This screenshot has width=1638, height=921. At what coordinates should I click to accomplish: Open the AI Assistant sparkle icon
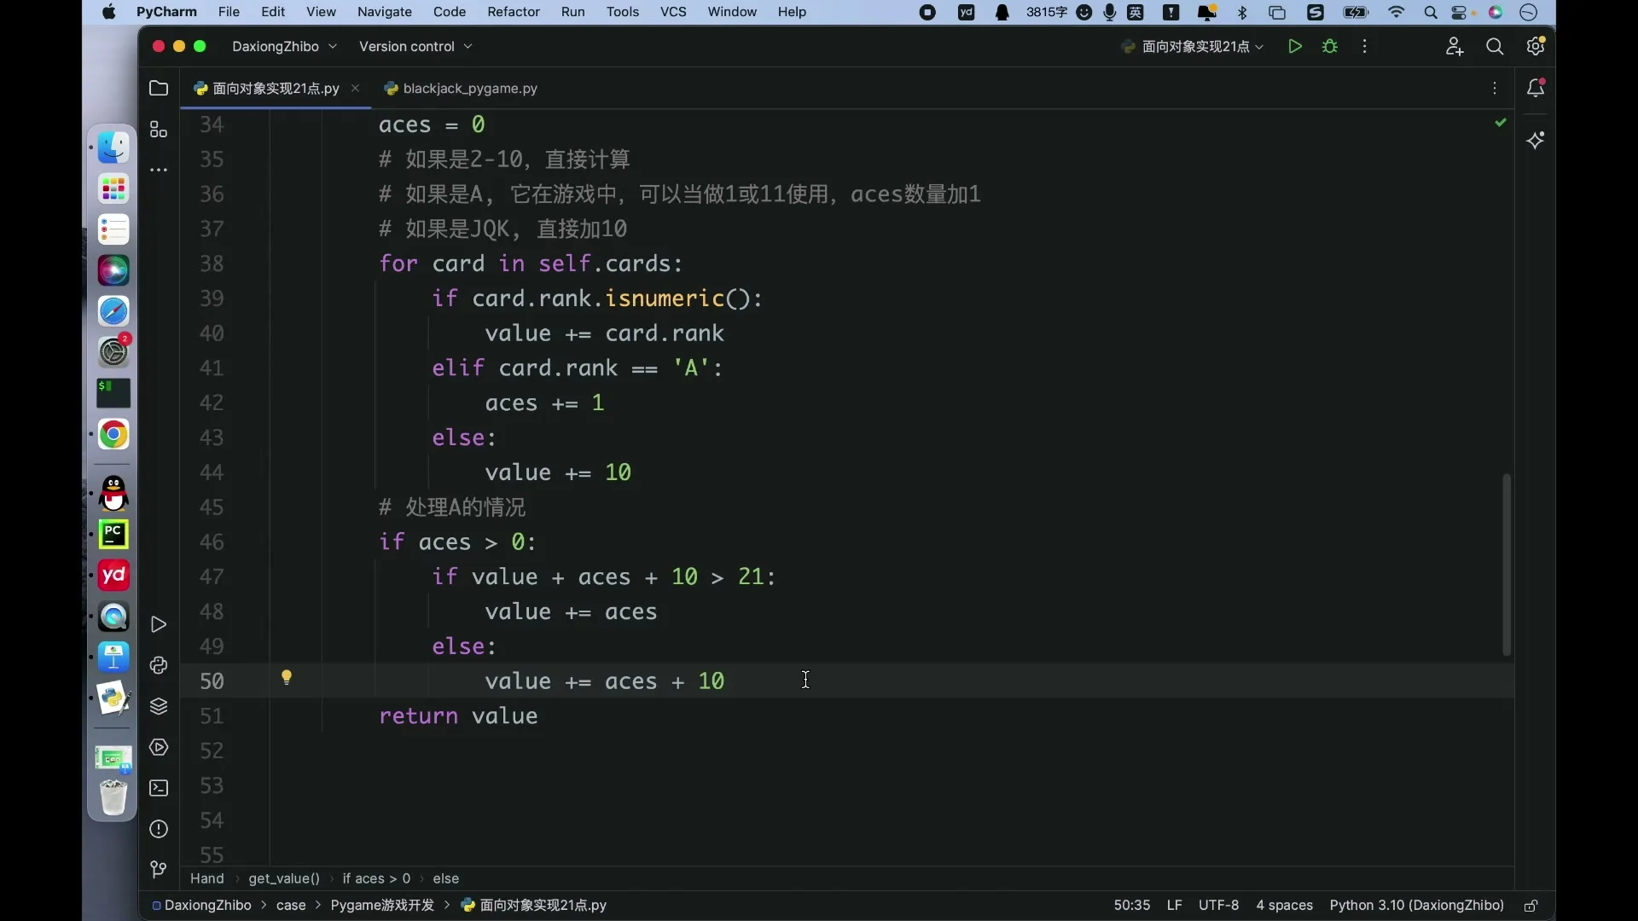click(1536, 141)
